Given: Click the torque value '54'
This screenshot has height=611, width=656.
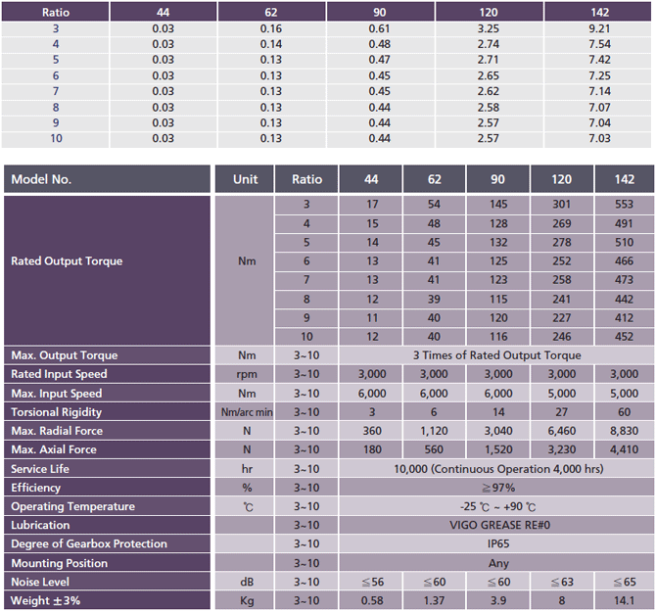Looking at the screenshot, I should pos(434,205).
